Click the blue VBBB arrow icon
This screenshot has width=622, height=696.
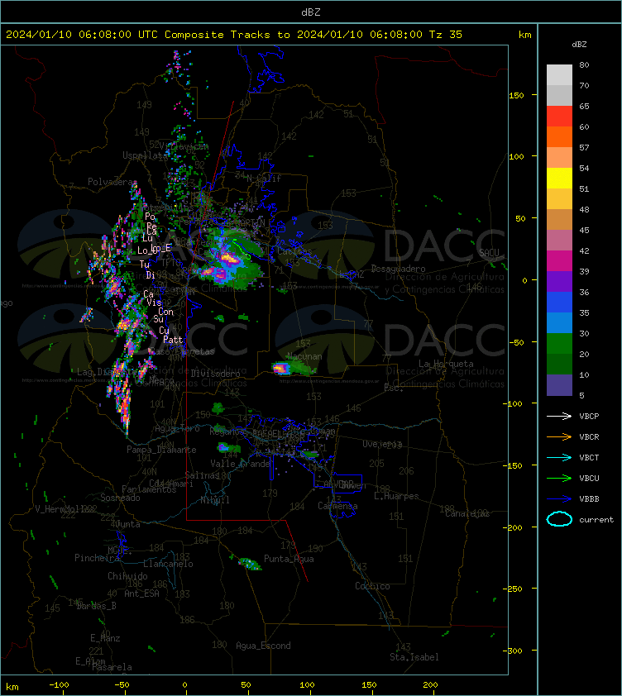pyautogui.click(x=559, y=498)
